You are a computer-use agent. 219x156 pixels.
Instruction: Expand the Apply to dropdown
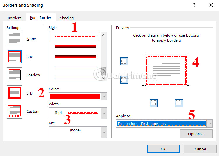(209, 124)
